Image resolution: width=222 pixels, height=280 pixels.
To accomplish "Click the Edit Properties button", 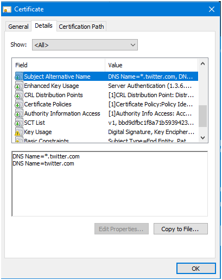I will click(x=122, y=229).
